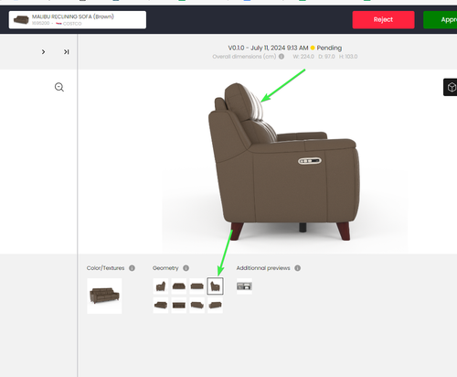Open the MALIBU RECLINING SOFA product selector

tap(78, 20)
